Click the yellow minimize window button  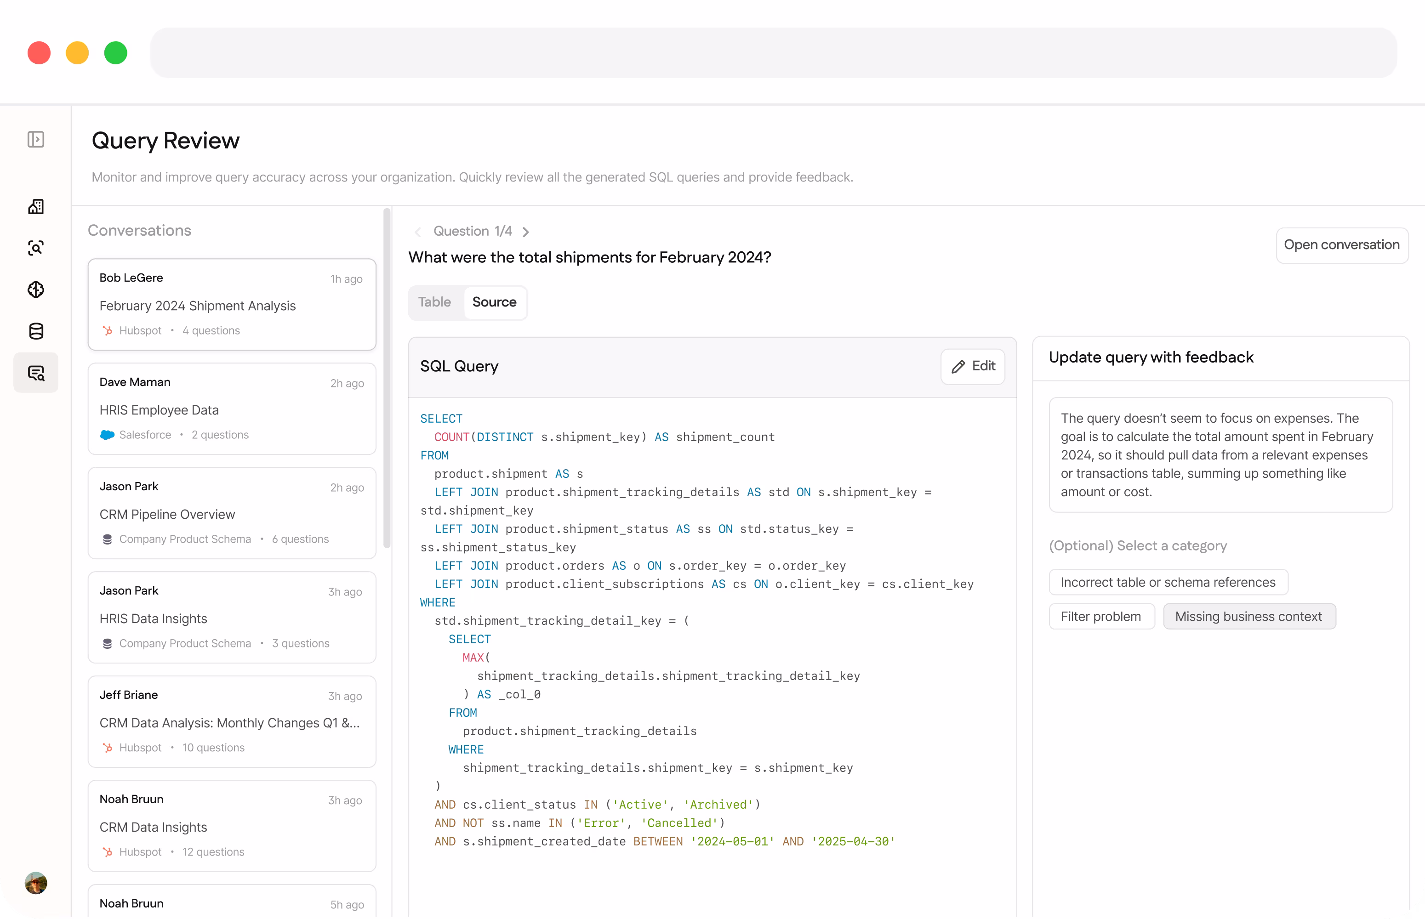point(77,52)
